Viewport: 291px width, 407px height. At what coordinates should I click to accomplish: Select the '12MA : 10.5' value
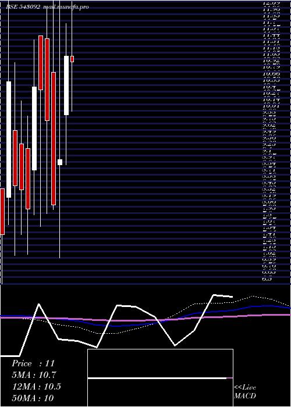pos(37,387)
